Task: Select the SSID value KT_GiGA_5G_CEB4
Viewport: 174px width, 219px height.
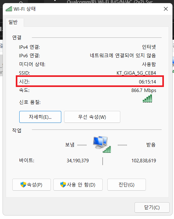Action: click(x=136, y=73)
